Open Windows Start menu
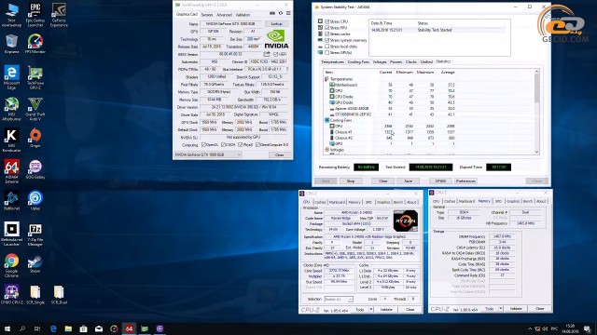 click(7, 328)
